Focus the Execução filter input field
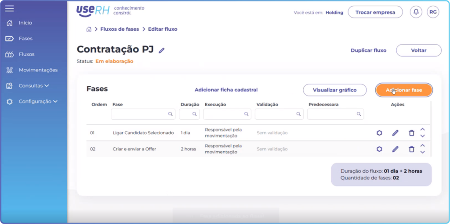Viewport: 450px width, 224px height. [x=227, y=114]
